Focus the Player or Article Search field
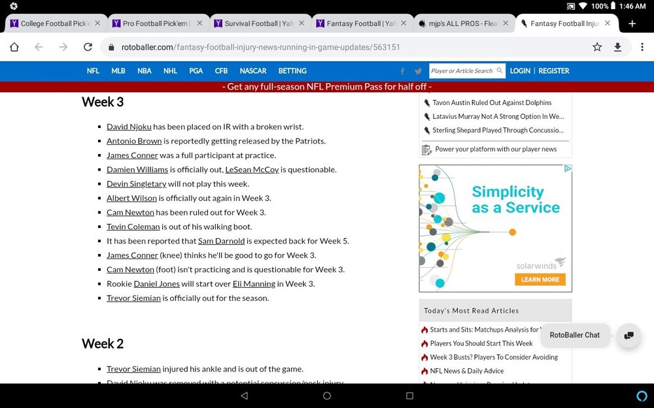Viewport: 654px width, 408px height. pos(467,71)
